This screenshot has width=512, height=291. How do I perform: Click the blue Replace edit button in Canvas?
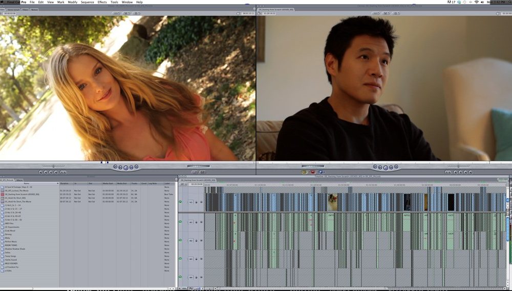[x=321, y=172]
